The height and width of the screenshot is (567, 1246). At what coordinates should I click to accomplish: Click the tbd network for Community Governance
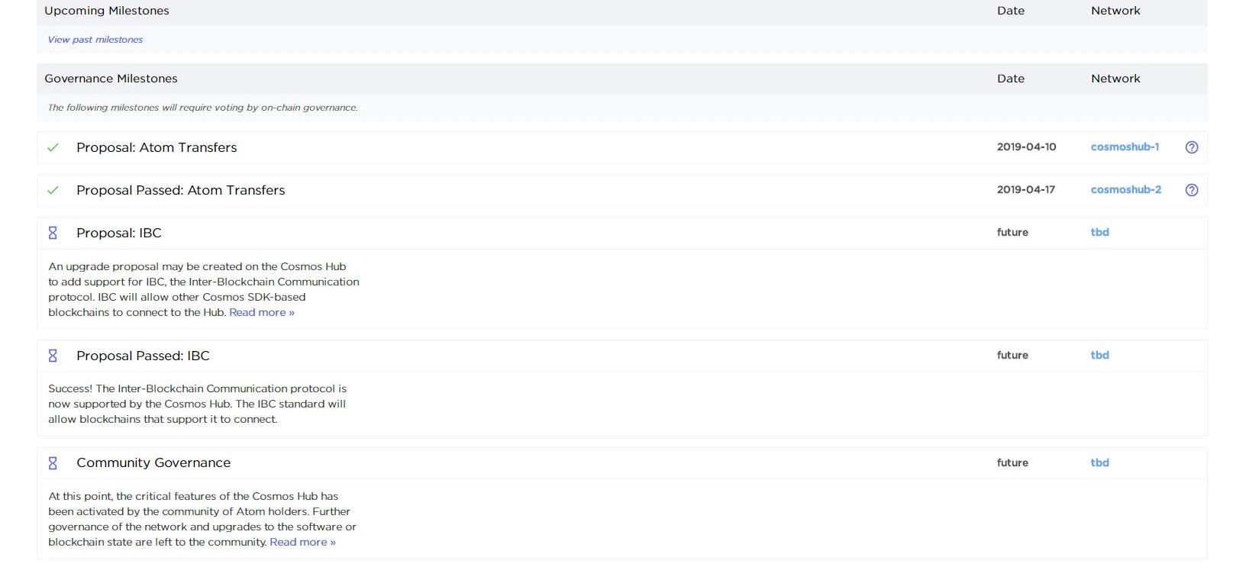[1099, 462]
